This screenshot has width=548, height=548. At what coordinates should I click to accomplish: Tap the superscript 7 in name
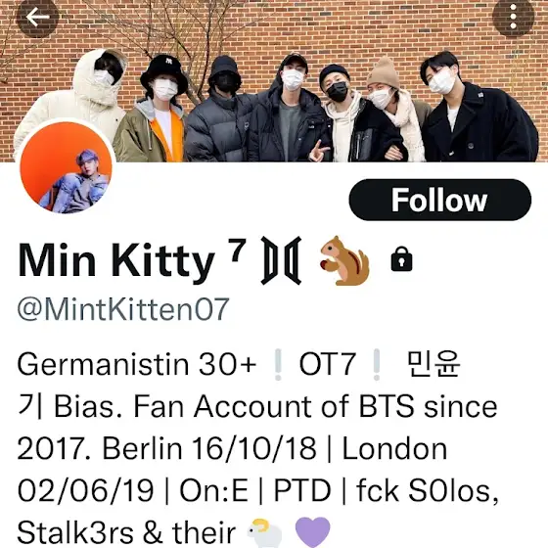point(237,250)
